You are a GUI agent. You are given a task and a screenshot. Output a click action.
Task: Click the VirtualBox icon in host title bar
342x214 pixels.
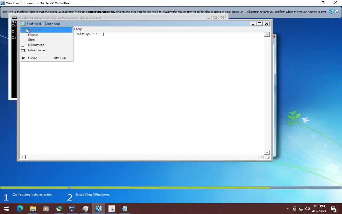3,3
